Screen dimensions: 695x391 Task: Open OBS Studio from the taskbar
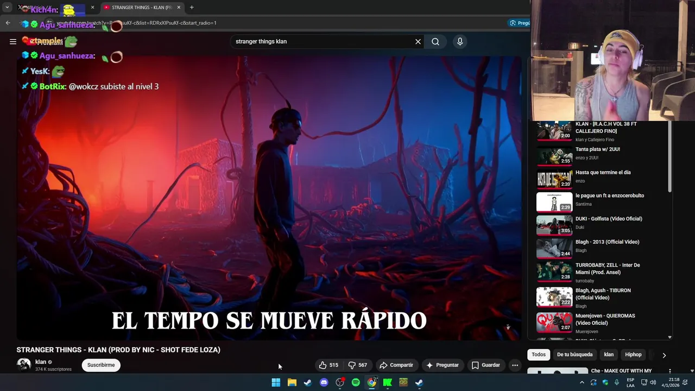[340, 382]
